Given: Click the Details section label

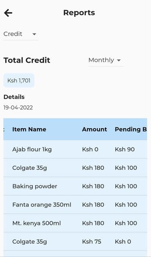Looking at the screenshot, I should click(14, 97).
